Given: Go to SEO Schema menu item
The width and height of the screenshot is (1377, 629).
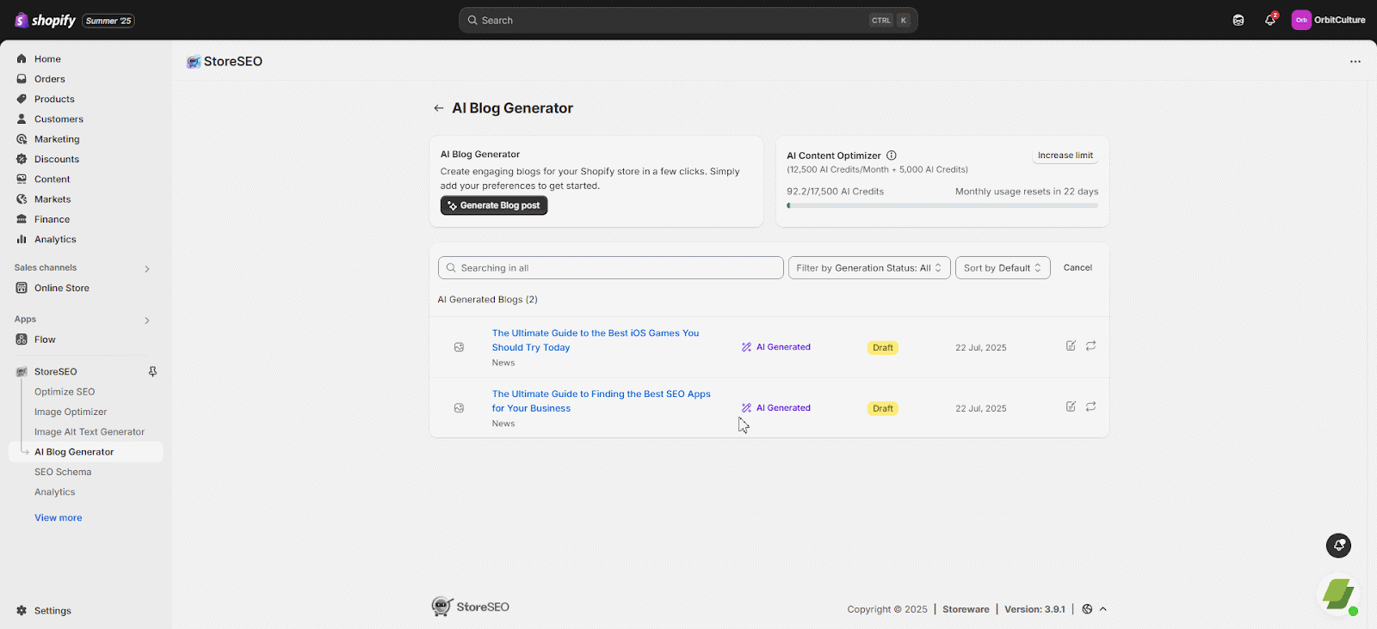Looking at the screenshot, I should (63, 472).
